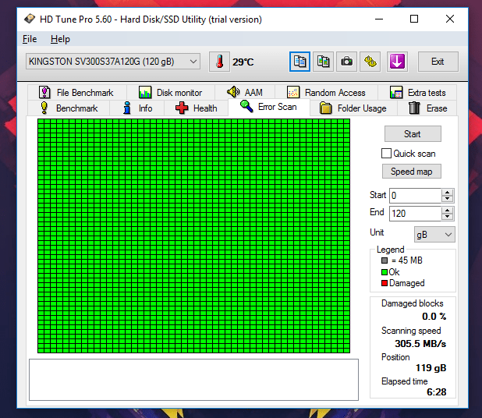Image resolution: width=482 pixels, height=418 pixels.
Task: Open the File Benchmark tab
Action: (x=77, y=92)
